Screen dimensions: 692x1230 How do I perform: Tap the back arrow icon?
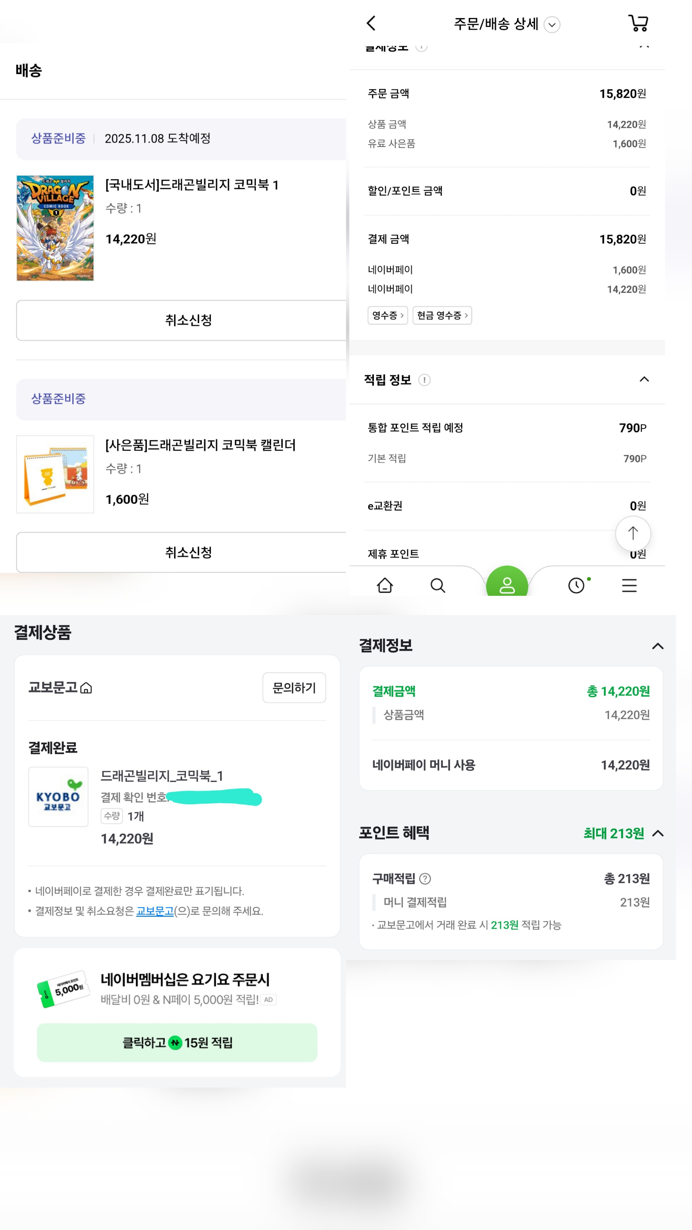click(371, 23)
